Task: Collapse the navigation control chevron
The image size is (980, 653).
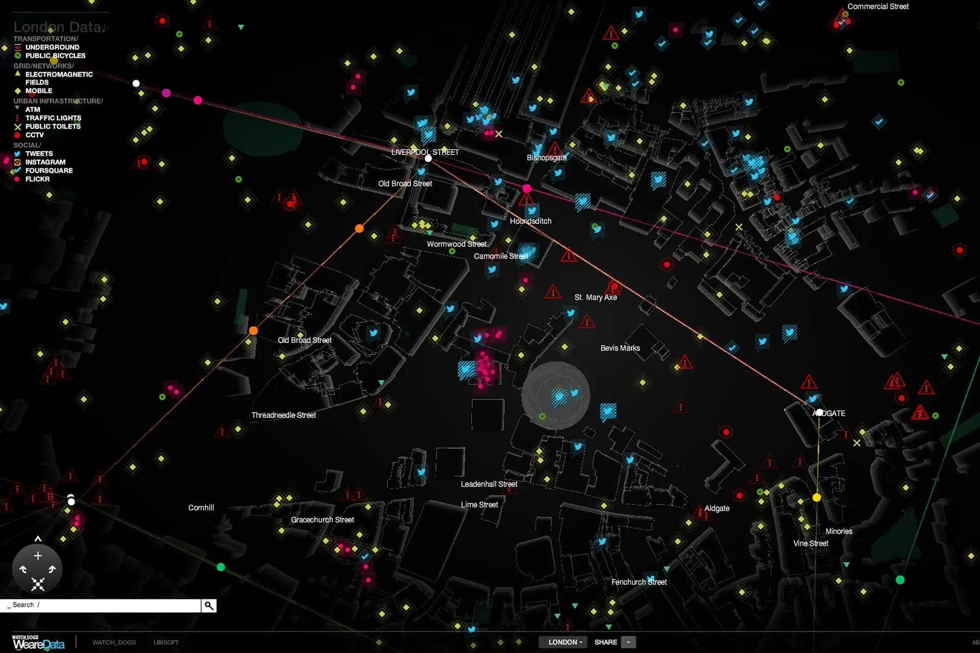Action: point(38,539)
